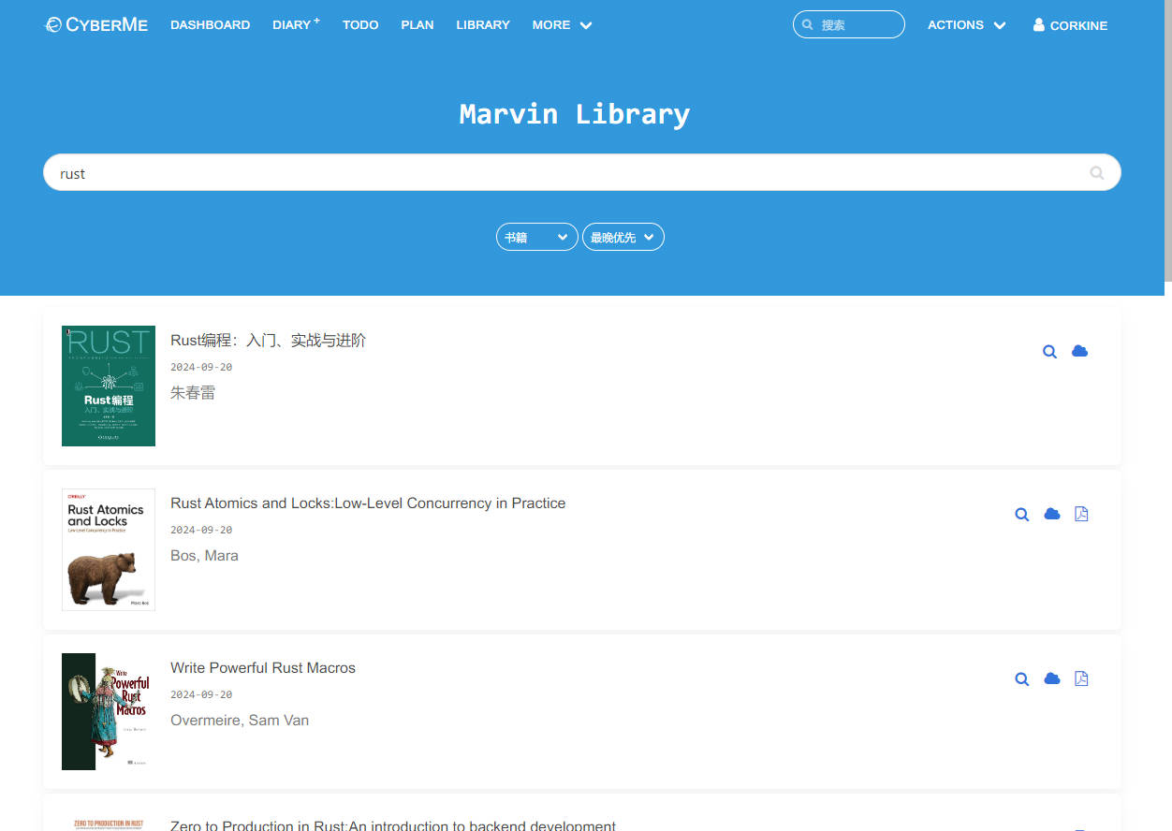Open Rust Atomics and Locks book title link
The height and width of the screenshot is (831, 1172).
coord(368,503)
